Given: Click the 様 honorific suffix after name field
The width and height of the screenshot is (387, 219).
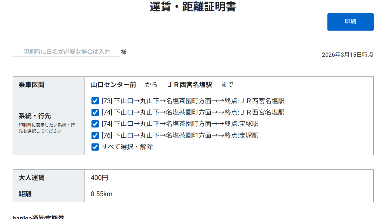Looking at the screenshot, I should 124,52.
